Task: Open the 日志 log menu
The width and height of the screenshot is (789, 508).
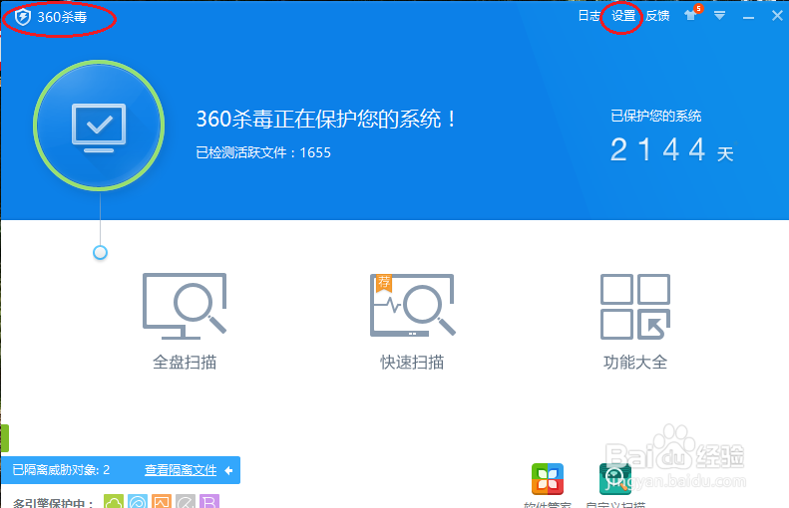Action: pyautogui.click(x=589, y=16)
